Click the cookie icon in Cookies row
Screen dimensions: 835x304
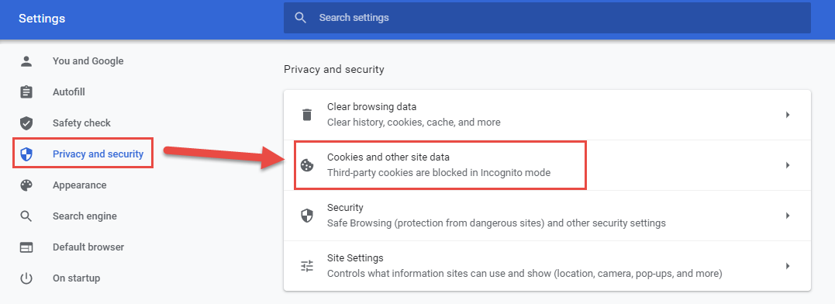[x=307, y=165]
